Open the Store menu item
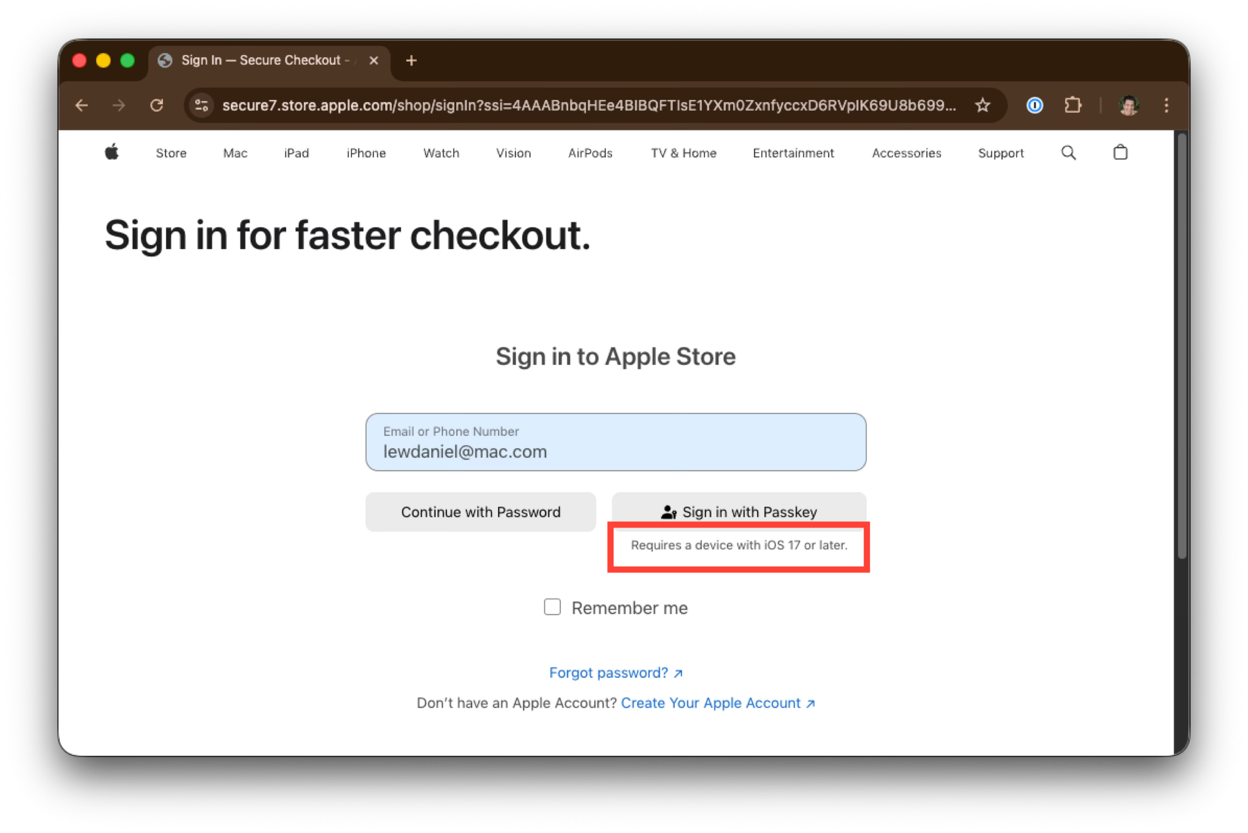The width and height of the screenshot is (1248, 833). (x=171, y=153)
